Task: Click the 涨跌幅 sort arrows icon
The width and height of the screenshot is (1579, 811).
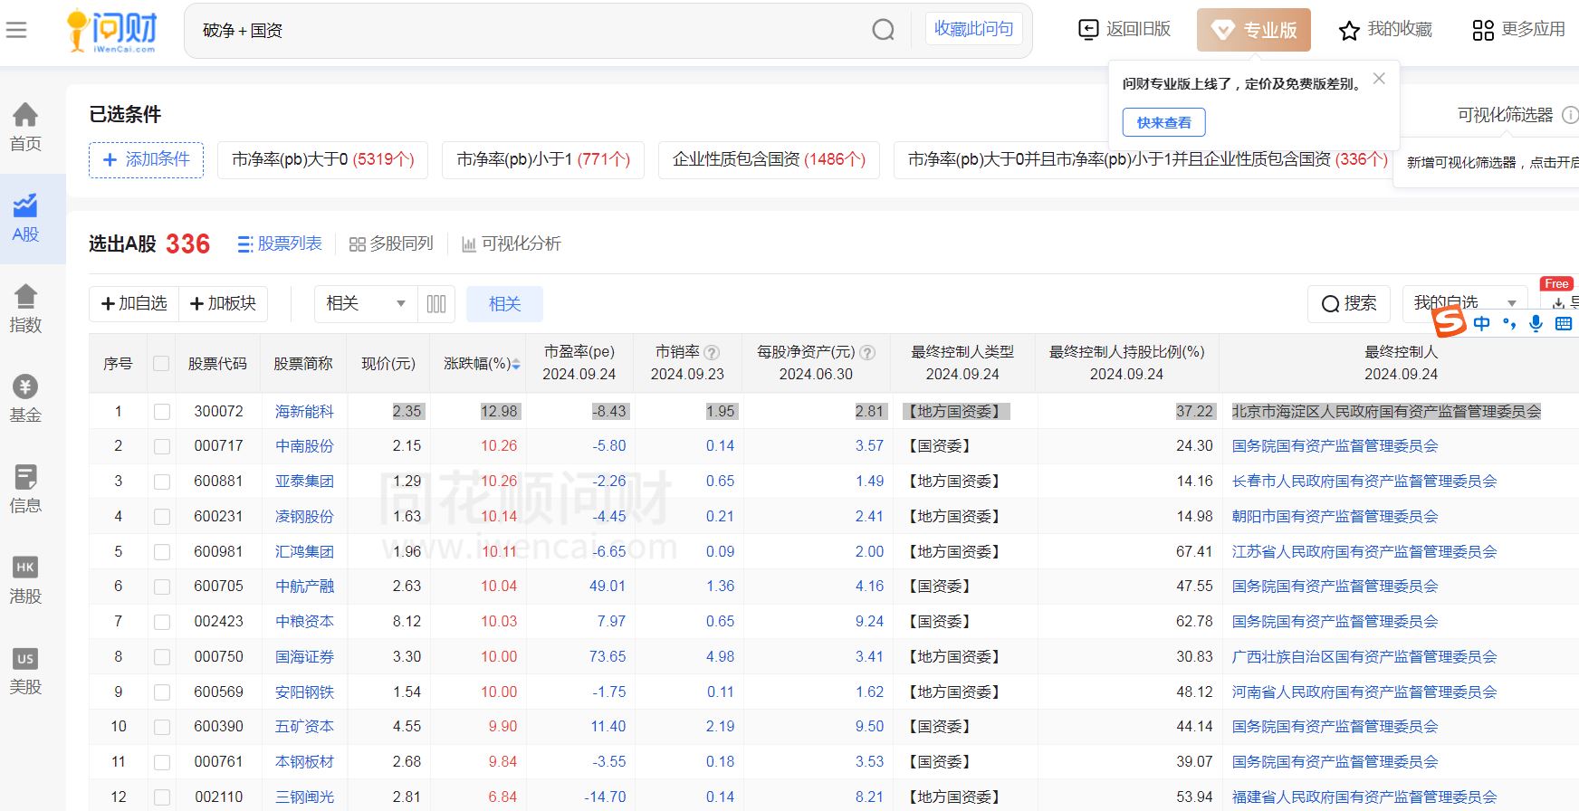Action: 516,364
